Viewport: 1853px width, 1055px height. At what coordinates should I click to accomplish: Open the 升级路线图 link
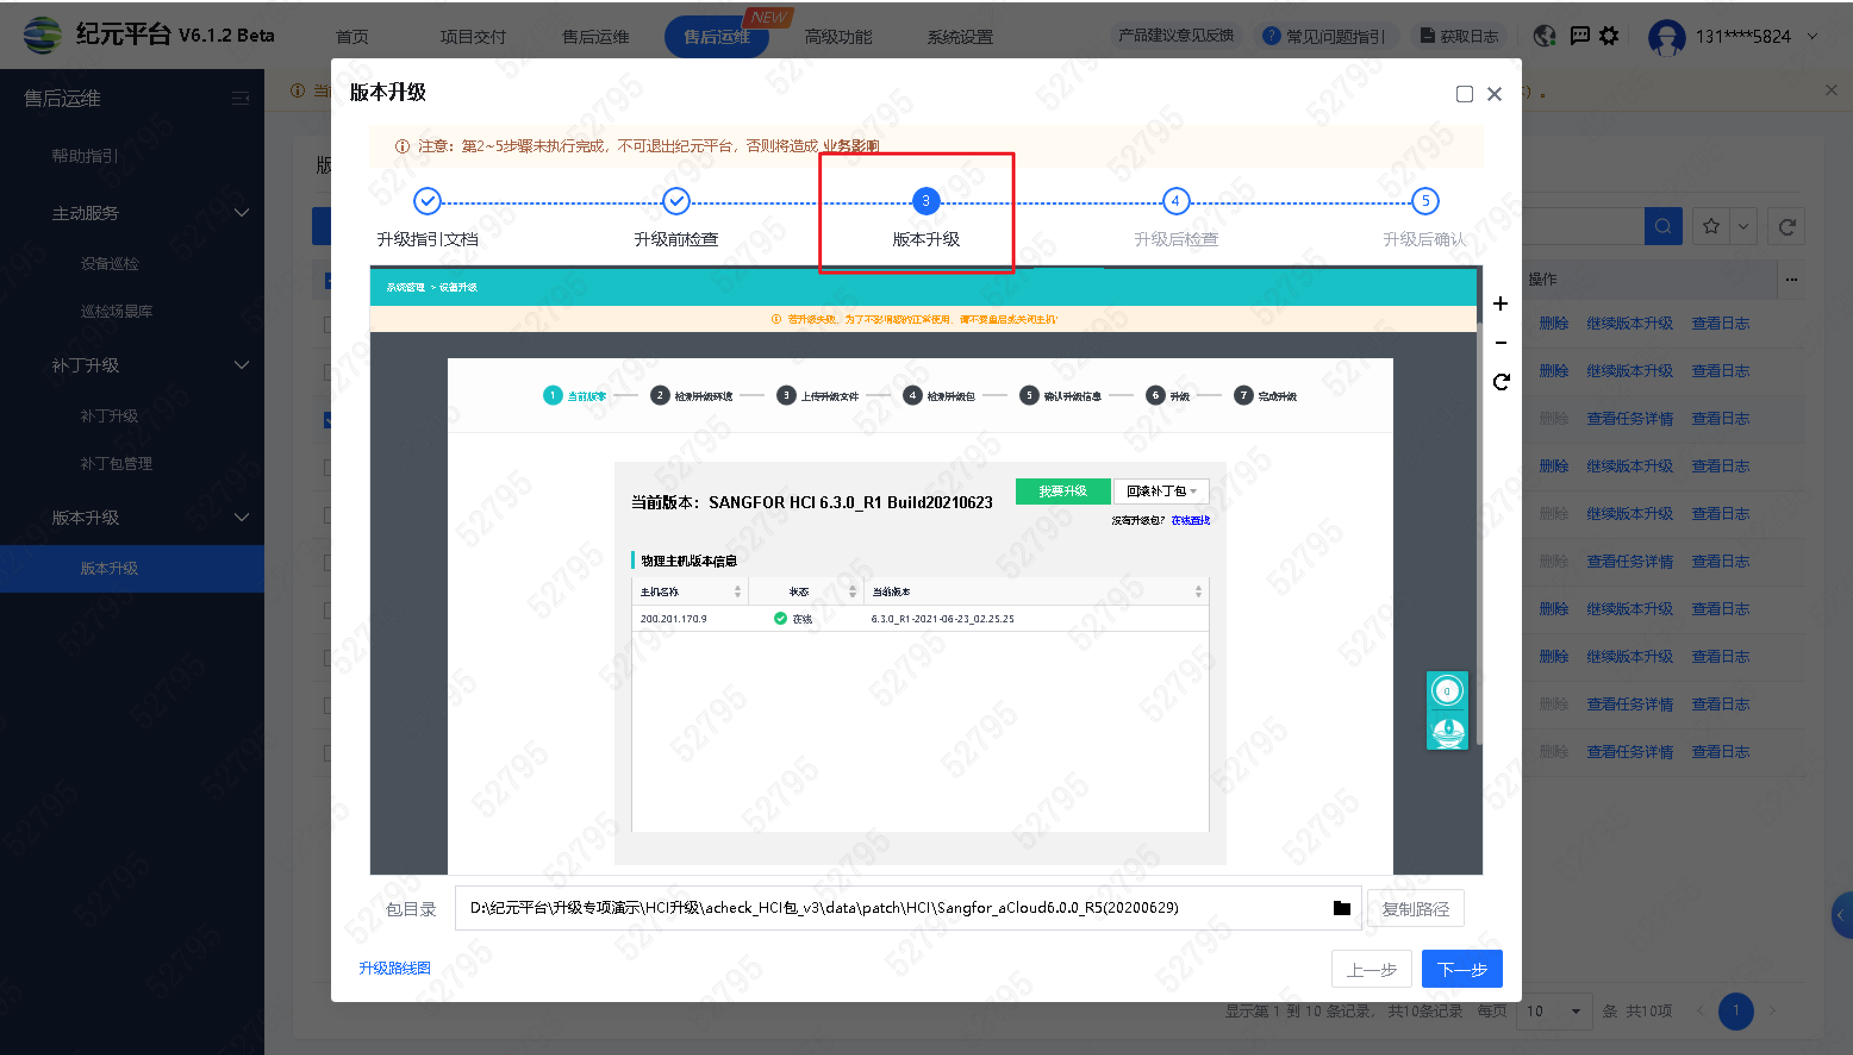394,968
